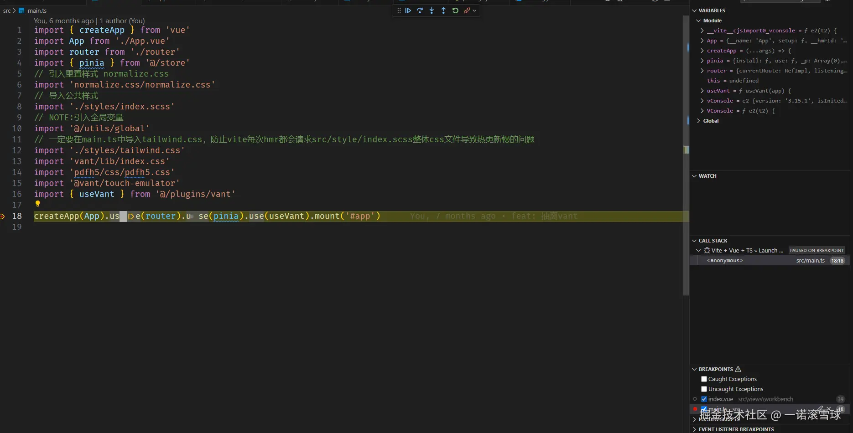Expand the Global scope
853x433 pixels.
[x=698, y=121]
